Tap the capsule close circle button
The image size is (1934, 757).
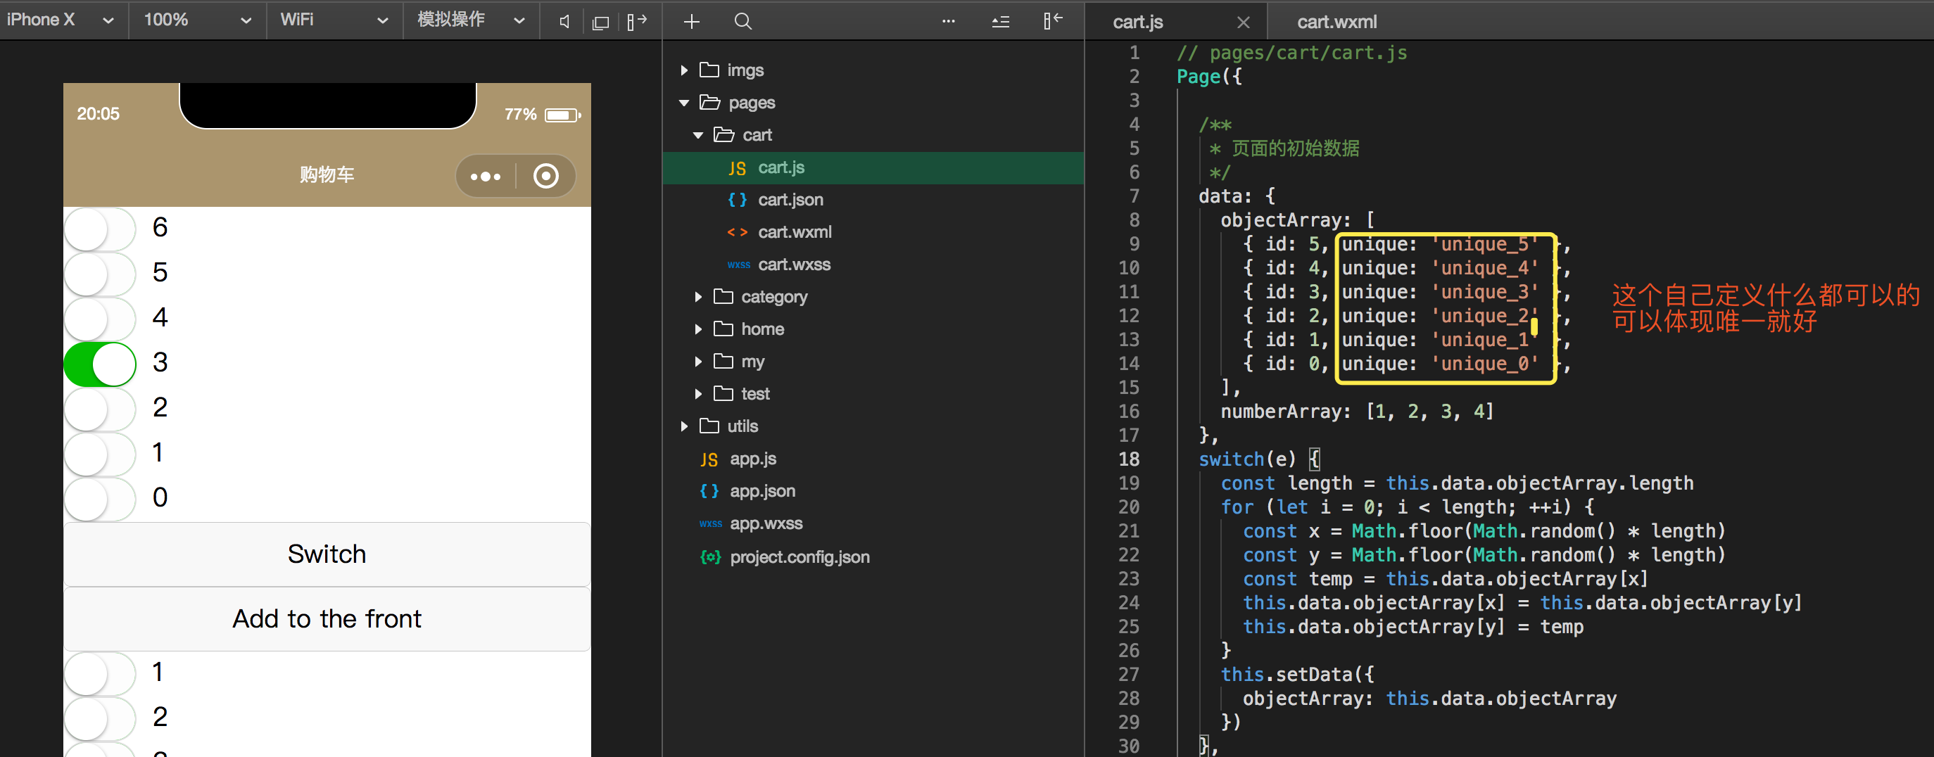point(546,177)
